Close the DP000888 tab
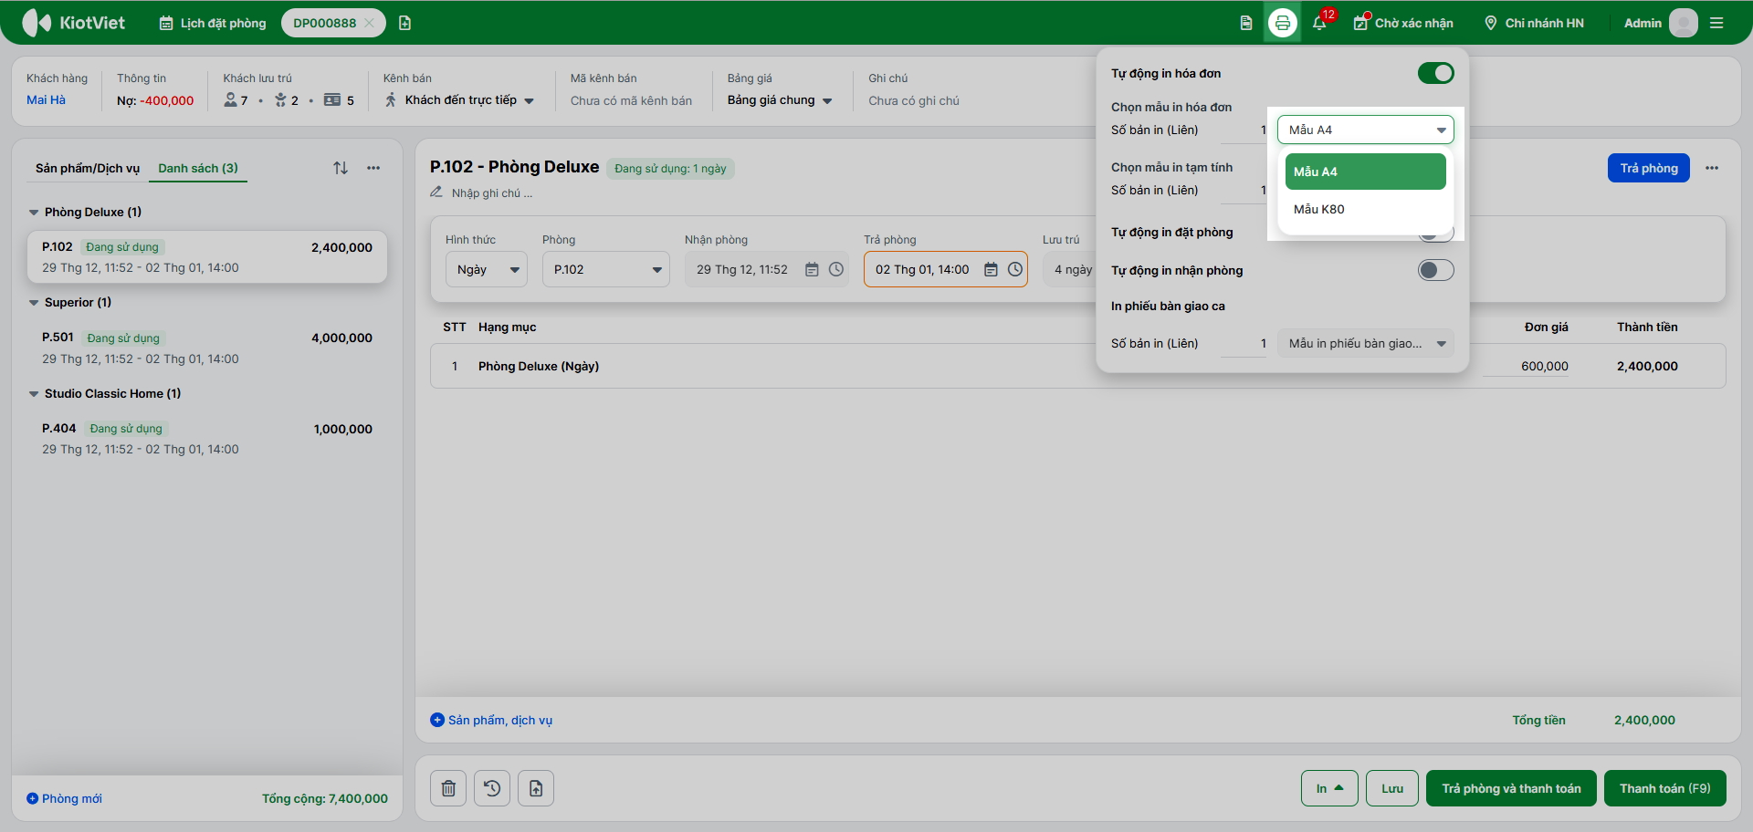This screenshot has height=832, width=1753. [369, 23]
